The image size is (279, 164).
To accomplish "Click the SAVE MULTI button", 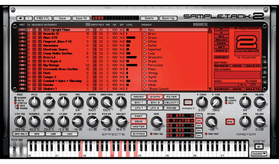I will point(21,134).
